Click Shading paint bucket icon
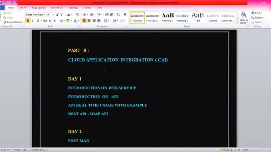The image size is (271, 152). click(114, 21)
